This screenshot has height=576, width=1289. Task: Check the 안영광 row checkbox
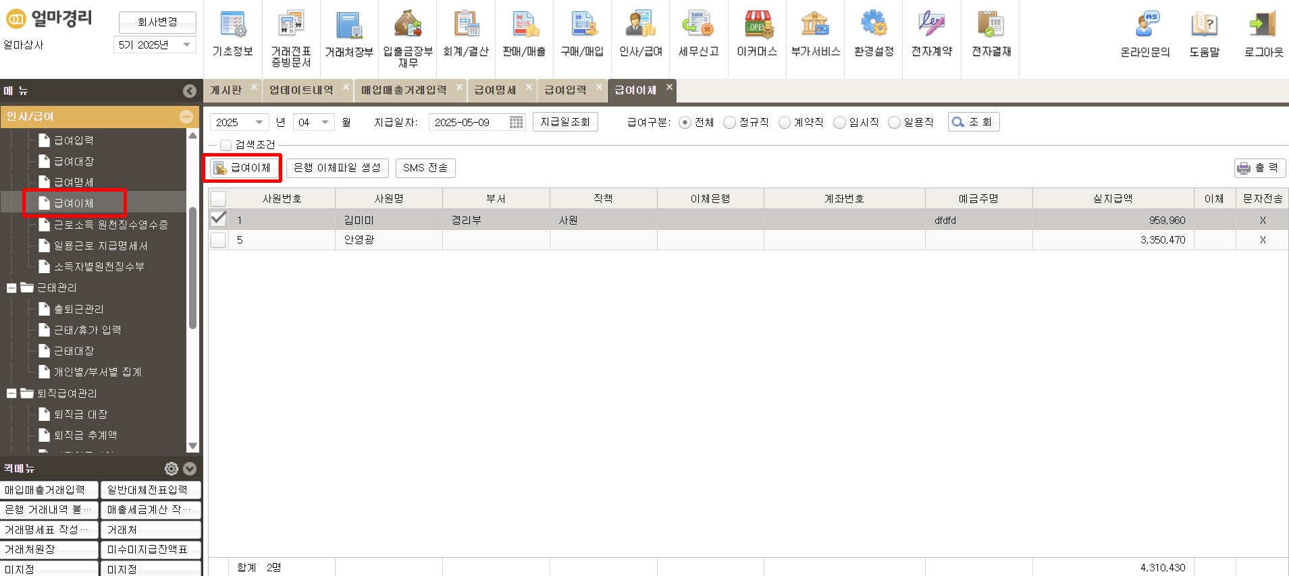point(218,239)
